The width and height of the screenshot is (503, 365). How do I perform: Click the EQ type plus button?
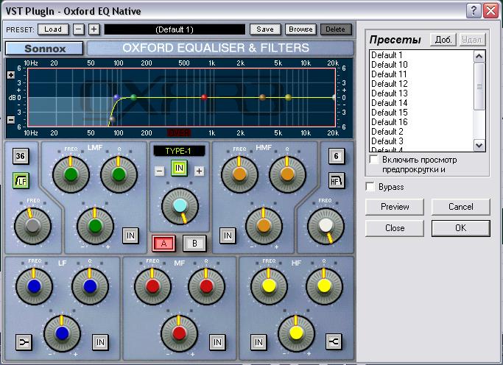(x=199, y=171)
